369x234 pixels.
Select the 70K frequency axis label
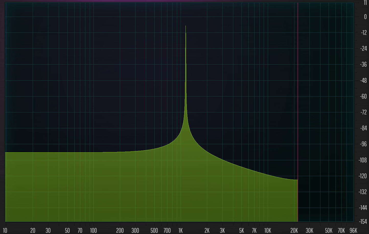tap(341, 230)
